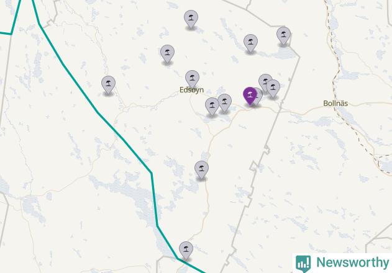Select right marker of pair southeast of Edsbyn
Viewport: 392px width, 273px height.
224,102
